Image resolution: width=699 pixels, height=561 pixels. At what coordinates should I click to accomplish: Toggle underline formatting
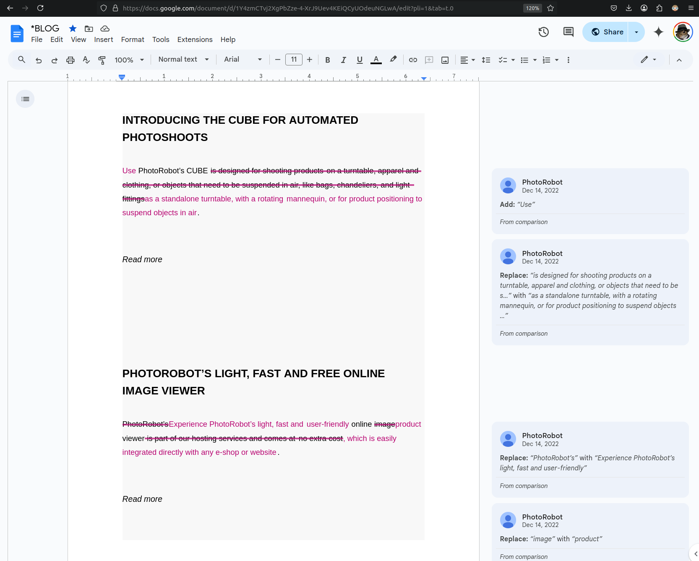[x=360, y=60]
